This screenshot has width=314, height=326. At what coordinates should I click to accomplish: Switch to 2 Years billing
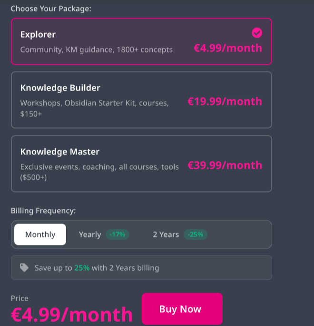click(166, 234)
